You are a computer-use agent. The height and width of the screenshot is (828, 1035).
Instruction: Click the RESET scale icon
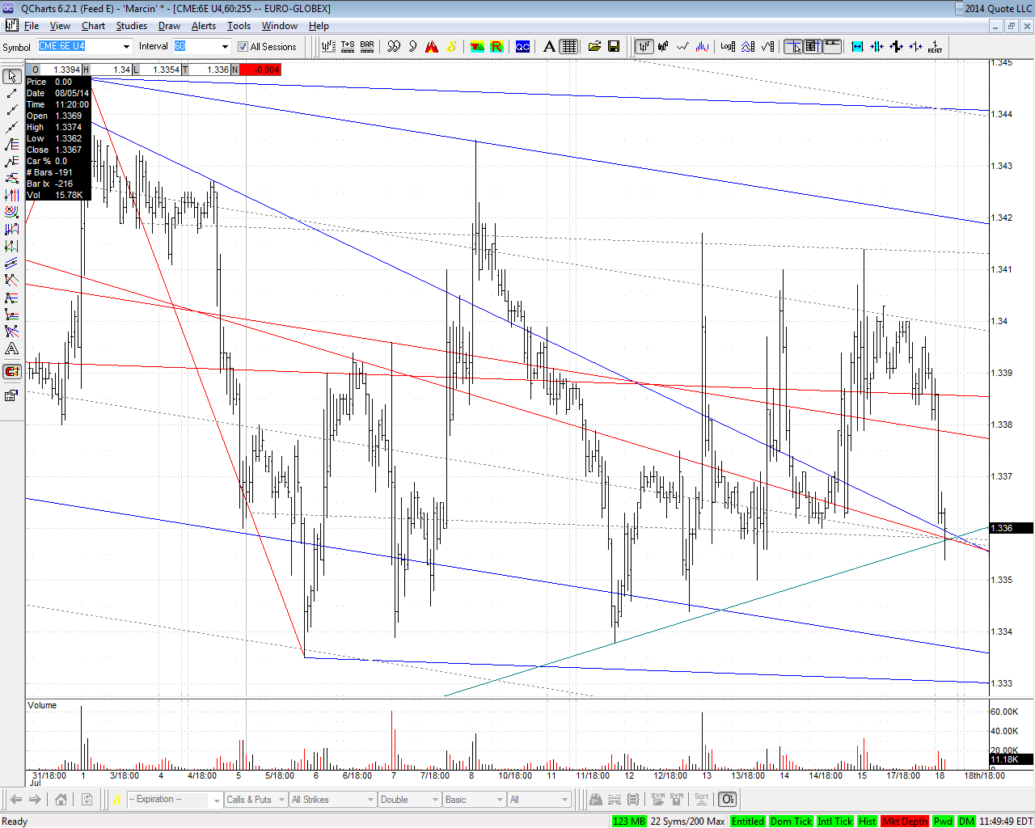(935, 47)
